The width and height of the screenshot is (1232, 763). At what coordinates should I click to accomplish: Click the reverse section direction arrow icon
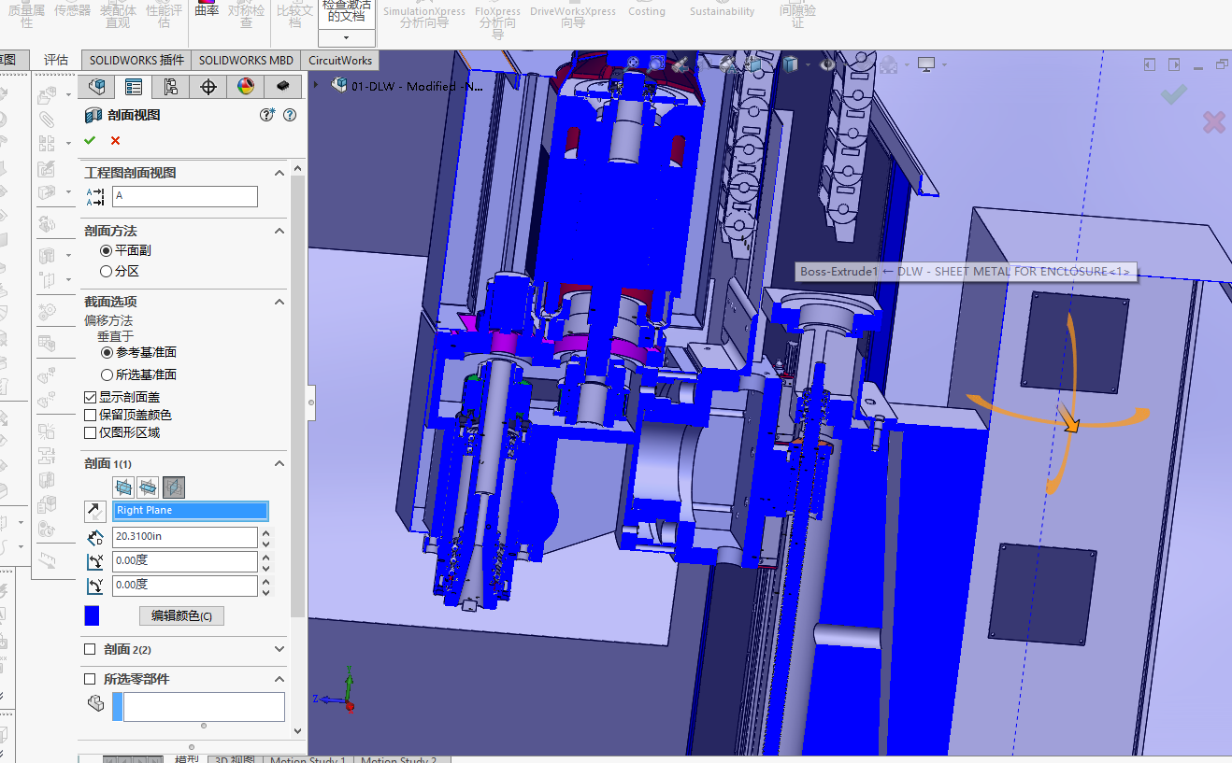click(x=95, y=511)
